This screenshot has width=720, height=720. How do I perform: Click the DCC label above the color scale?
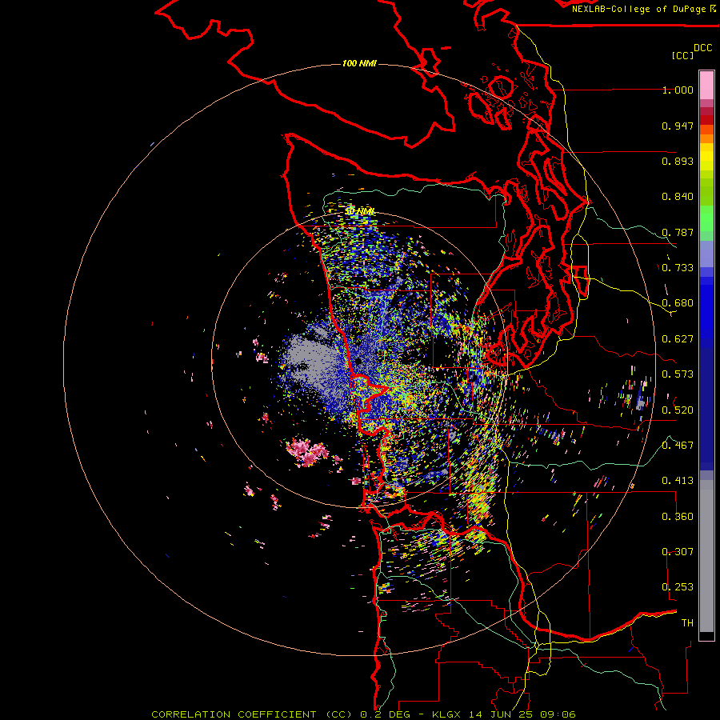point(702,47)
